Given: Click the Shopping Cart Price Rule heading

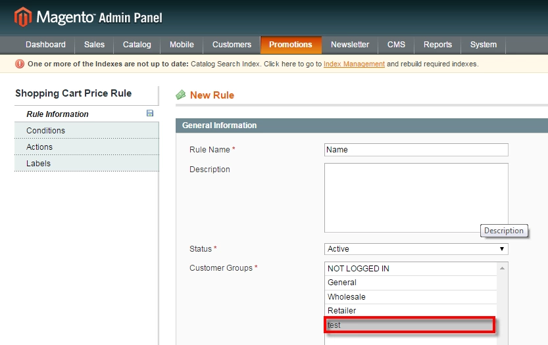Looking at the screenshot, I should (x=74, y=93).
